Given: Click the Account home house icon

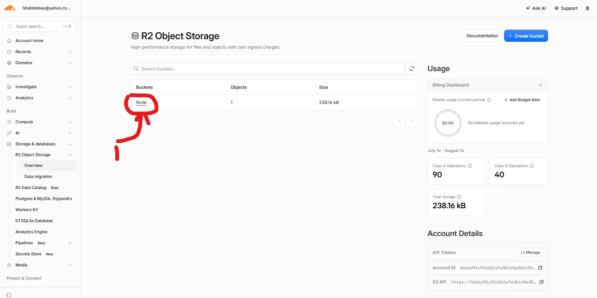Looking at the screenshot, I should [9, 41].
